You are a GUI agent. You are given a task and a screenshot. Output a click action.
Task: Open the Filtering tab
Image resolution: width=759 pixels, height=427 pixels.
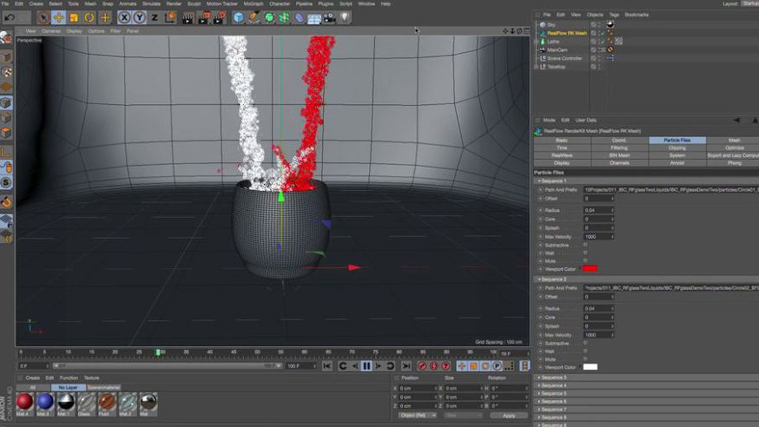click(x=619, y=148)
